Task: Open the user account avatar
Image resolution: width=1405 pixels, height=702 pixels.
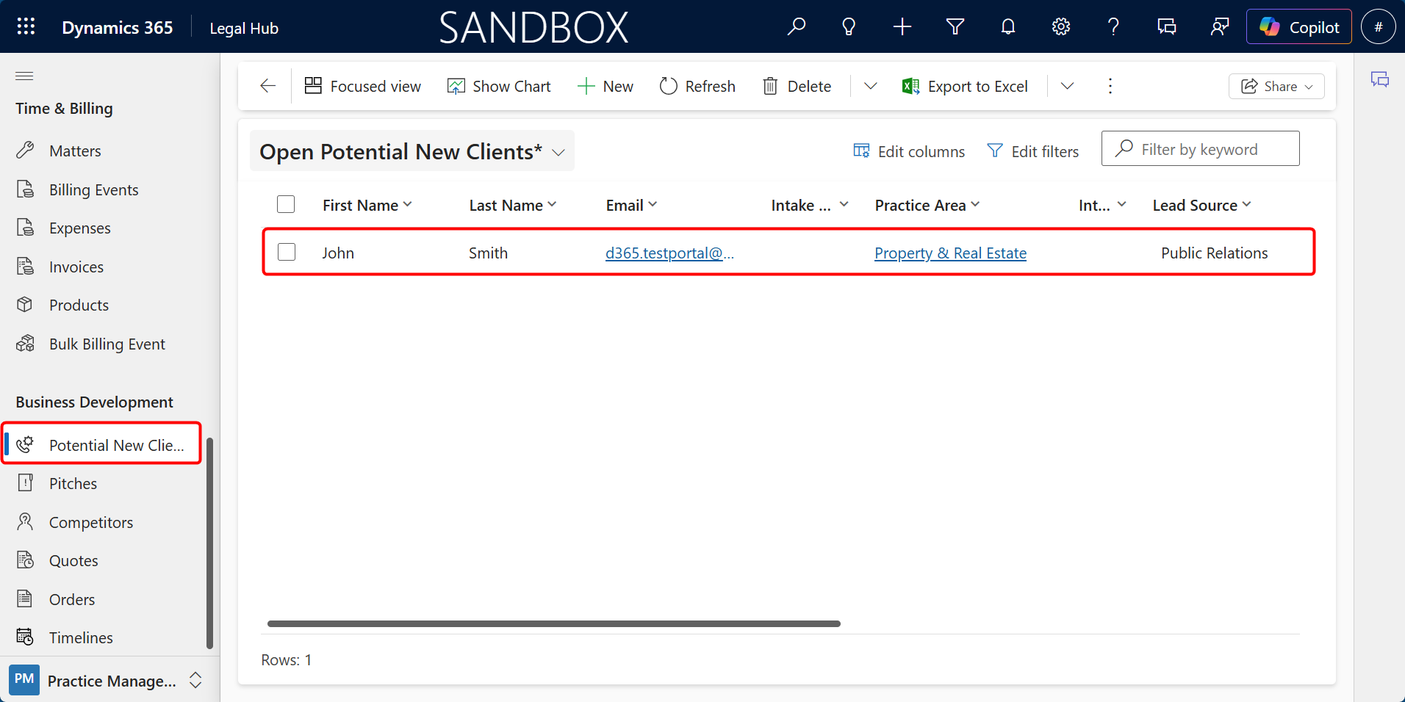Action: [x=1379, y=27]
